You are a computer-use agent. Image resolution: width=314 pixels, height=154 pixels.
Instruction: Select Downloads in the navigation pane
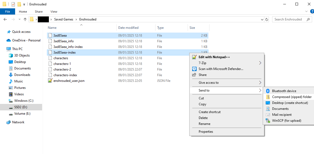(x=22, y=75)
